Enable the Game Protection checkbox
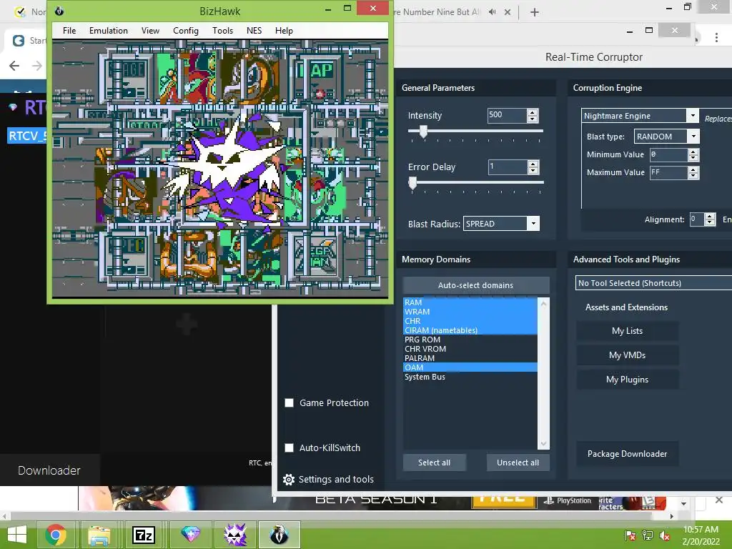The width and height of the screenshot is (732, 549). [290, 403]
